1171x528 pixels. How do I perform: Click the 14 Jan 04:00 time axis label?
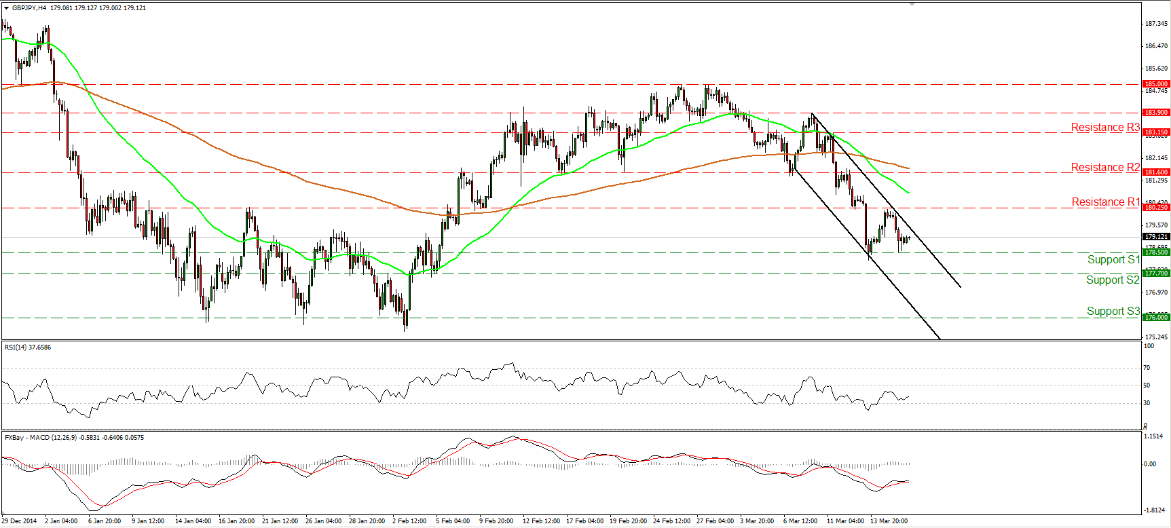coord(193,521)
